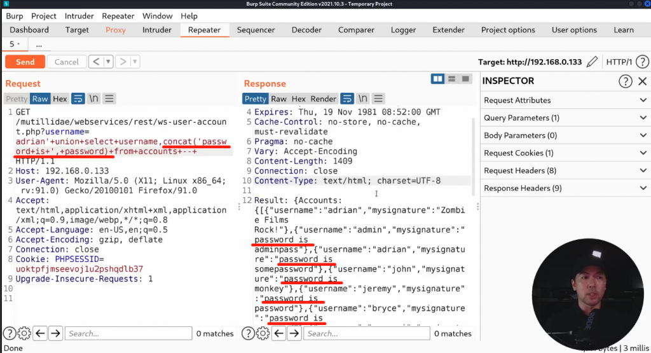The image size is (651, 353).
Task: Toggle non-printable characters in Response pane
Action: pos(363,99)
